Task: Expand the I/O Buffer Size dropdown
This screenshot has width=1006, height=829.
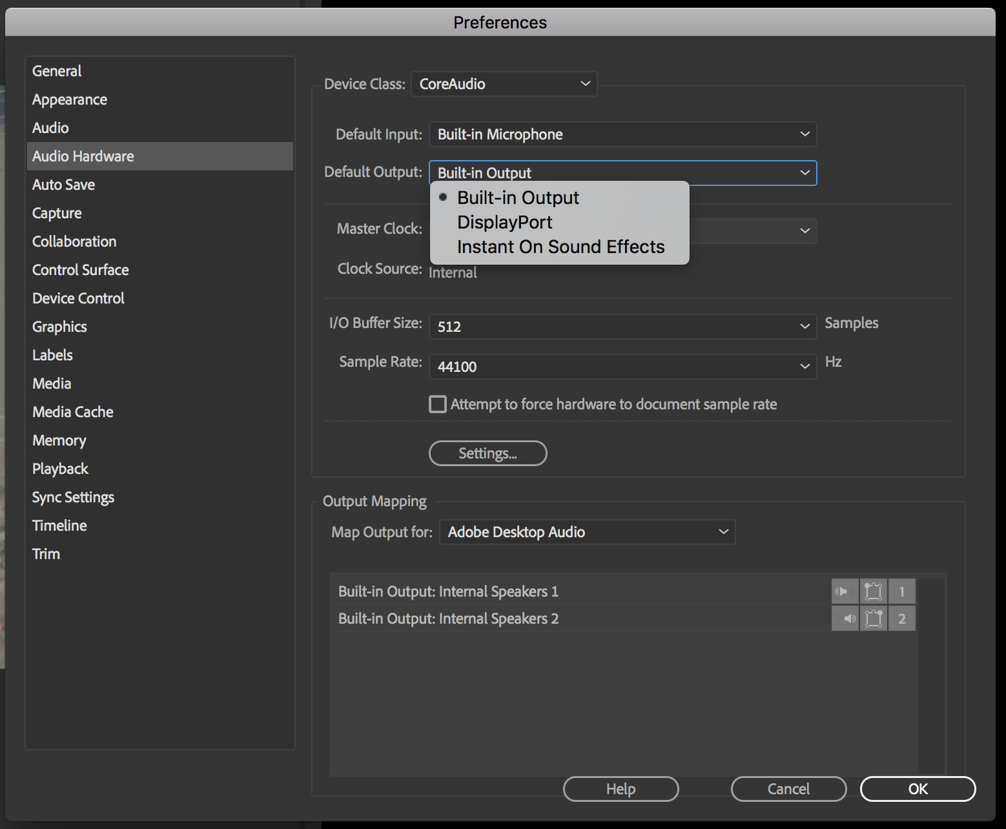Action: (622, 327)
